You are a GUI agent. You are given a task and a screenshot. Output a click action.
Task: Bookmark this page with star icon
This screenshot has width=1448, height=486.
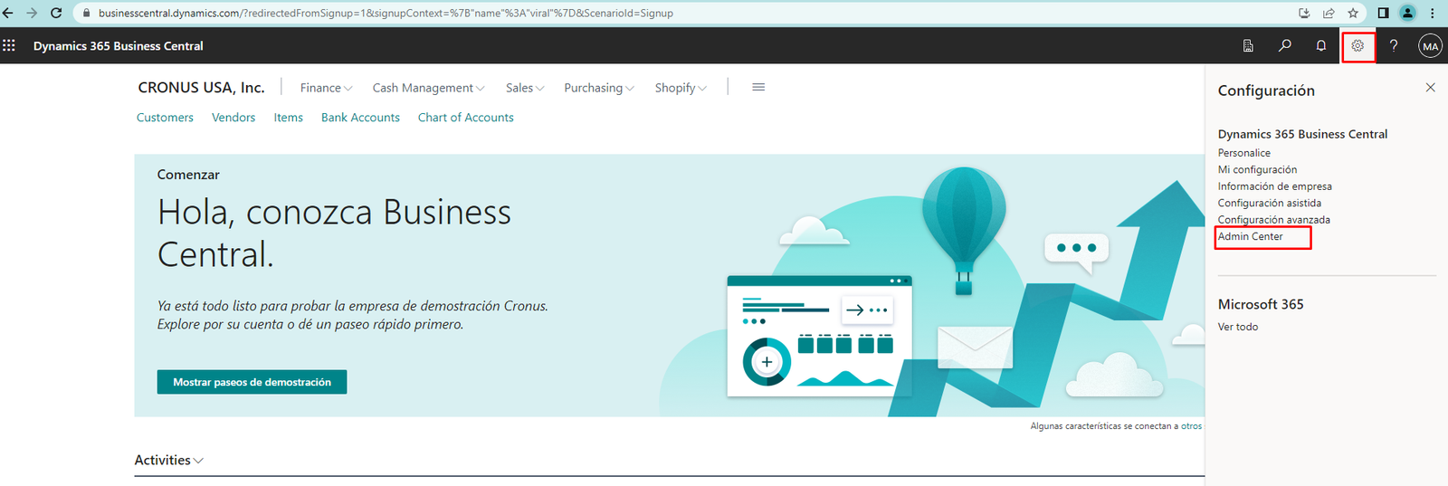tap(1353, 13)
